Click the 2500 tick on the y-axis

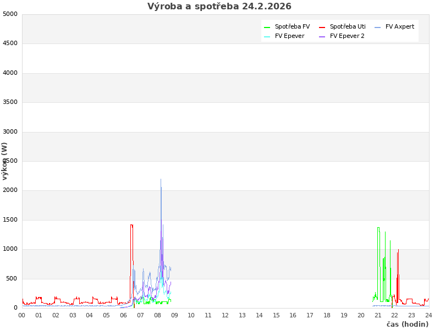[x=10, y=161]
